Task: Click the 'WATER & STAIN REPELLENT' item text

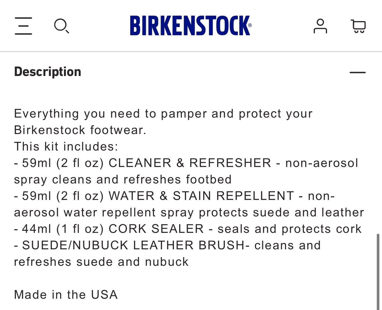Action: point(201,196)
